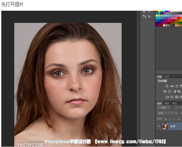
Task: Select the 背景 layer thumbnail
Action: click(x=165, y=126)
